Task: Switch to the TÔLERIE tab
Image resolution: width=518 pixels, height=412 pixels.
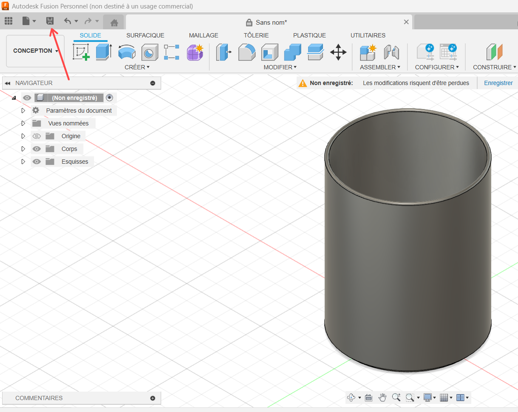Action: [256, 35]
